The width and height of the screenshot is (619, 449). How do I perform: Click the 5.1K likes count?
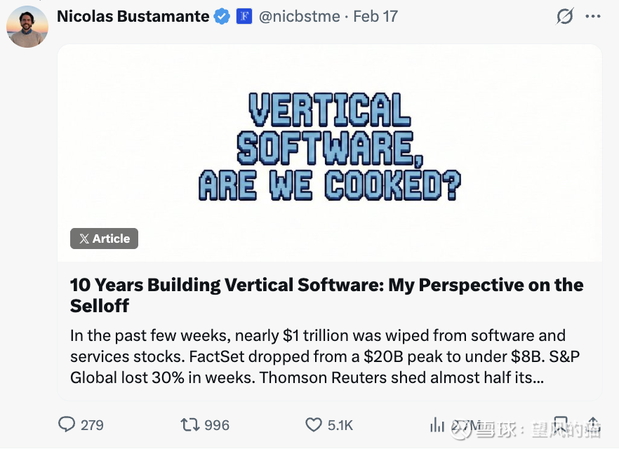pos(340,425)
